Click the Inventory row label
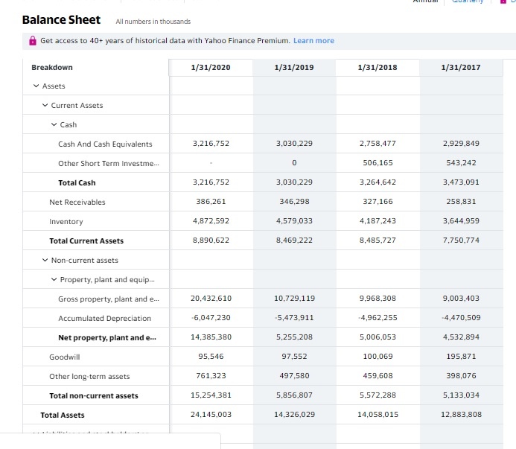The image size is (516, 449). tap(66, 222)
